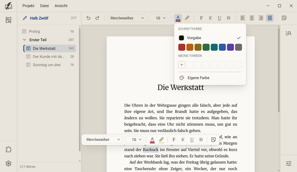The image size is (297, 172).
Task: Toggle italic (K) in the main toolbar
Action: (x=210, y=18)
